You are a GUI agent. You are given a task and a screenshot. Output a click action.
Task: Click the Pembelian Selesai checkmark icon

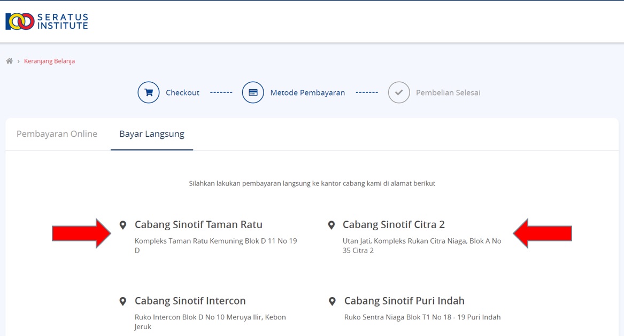click(x=399, y=92)
